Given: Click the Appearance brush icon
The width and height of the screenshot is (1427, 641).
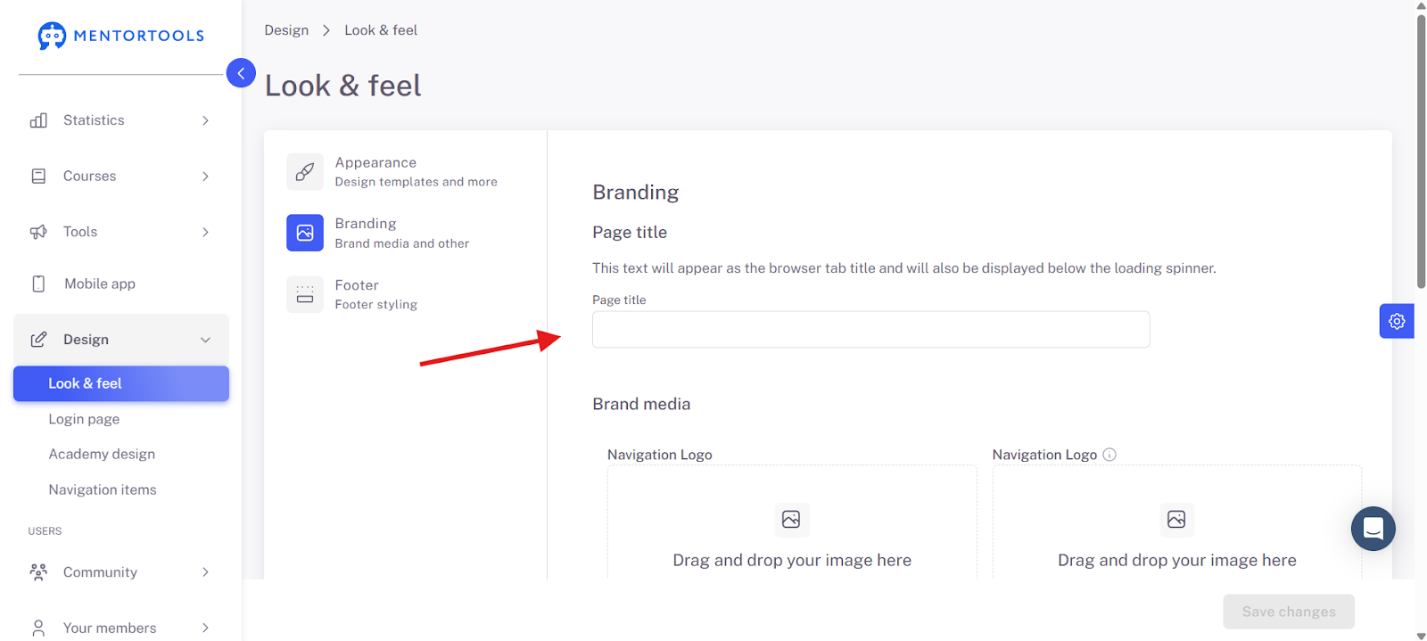Looking at the screenshot, I should pos(305,172).
